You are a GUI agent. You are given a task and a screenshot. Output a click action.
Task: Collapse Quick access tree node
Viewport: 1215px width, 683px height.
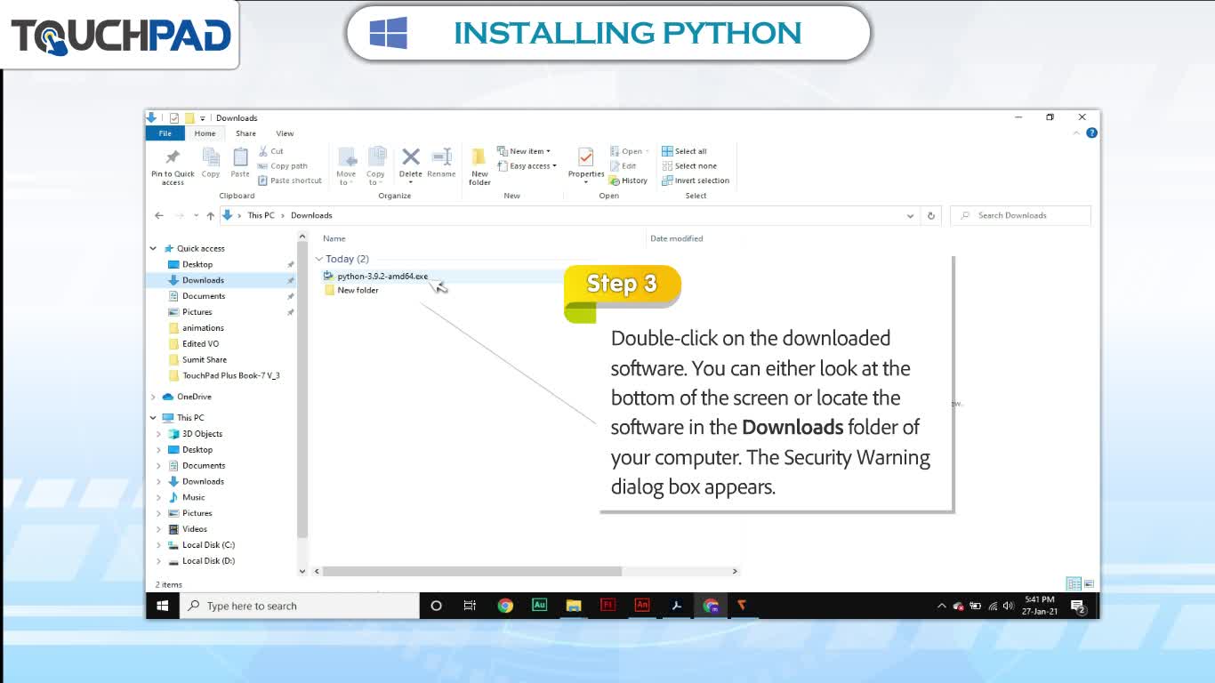point(153,248)
